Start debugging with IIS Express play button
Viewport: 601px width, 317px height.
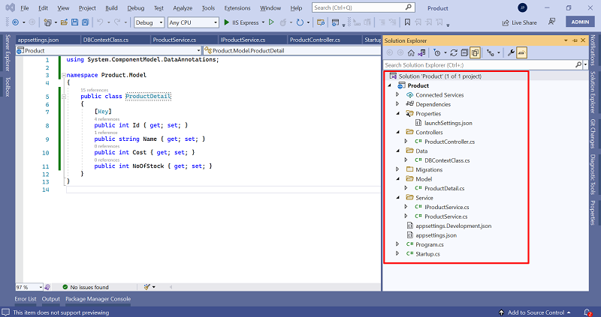(x=227, y=22)
